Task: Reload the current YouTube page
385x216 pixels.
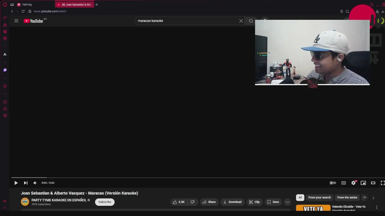Action: tap(23, 11)
